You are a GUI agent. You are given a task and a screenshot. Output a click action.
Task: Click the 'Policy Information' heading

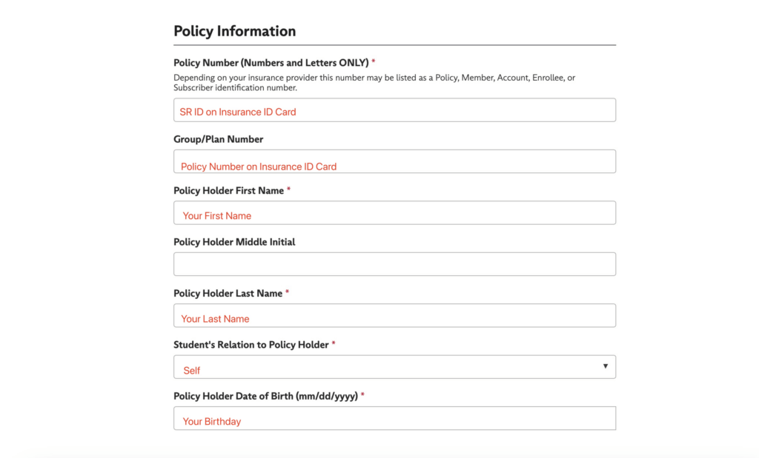tap(235, 31)
